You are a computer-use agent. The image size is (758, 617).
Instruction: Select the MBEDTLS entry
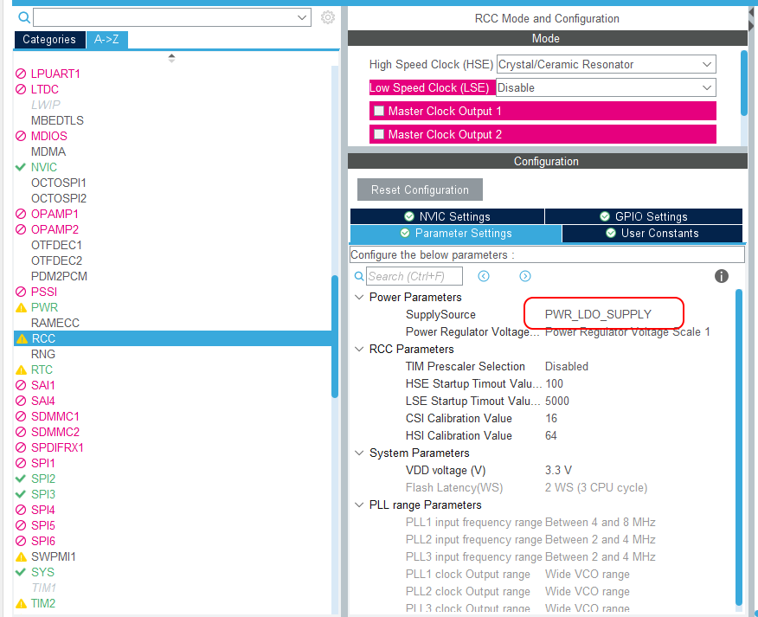pos(57,120)
